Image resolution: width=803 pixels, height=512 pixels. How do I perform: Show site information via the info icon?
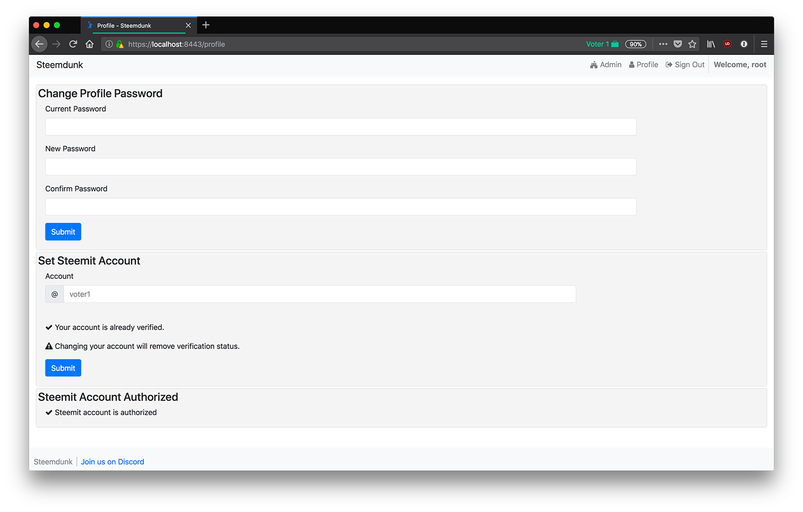click(x=109, y=44)
